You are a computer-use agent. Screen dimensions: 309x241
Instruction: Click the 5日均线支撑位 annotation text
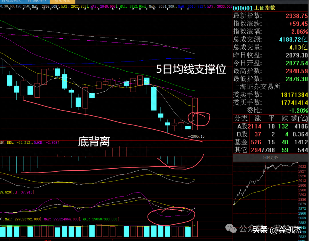click(191, 69)
